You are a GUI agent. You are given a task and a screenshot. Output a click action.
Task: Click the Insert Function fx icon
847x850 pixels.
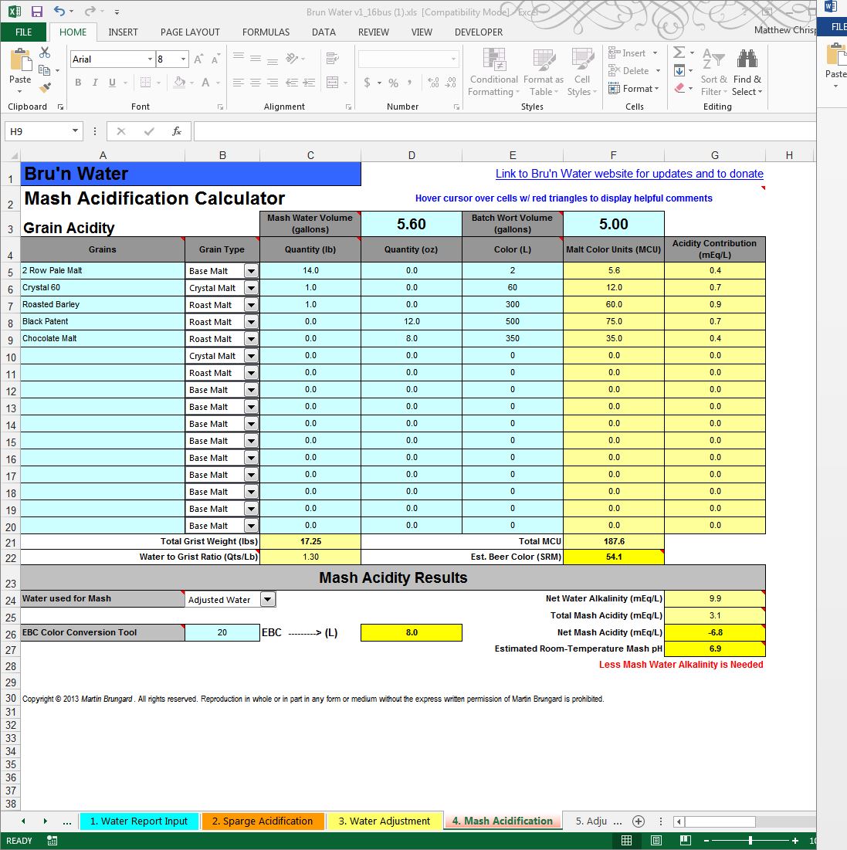(x=176, y=131)
